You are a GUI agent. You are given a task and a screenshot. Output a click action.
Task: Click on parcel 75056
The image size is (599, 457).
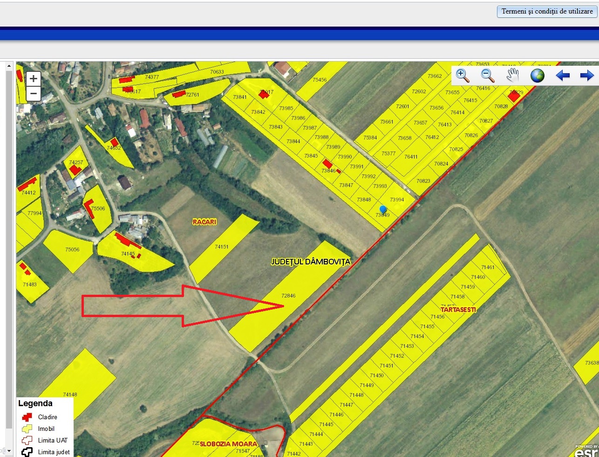tap(72, 249)
